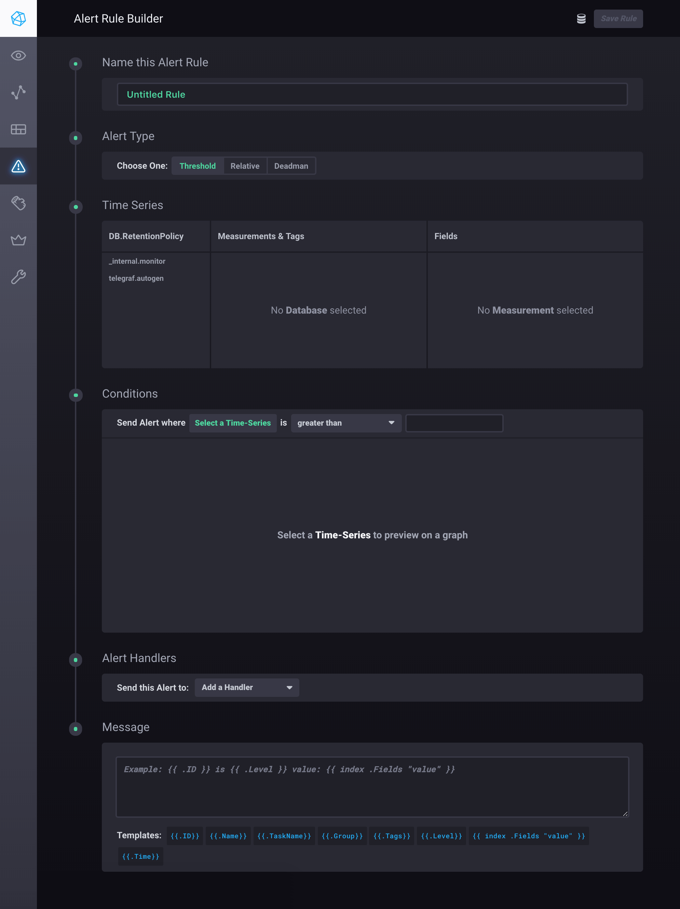Select the Deadman alert type
Image resolution: width=680 pixels, height=909 pixels.
291,166
